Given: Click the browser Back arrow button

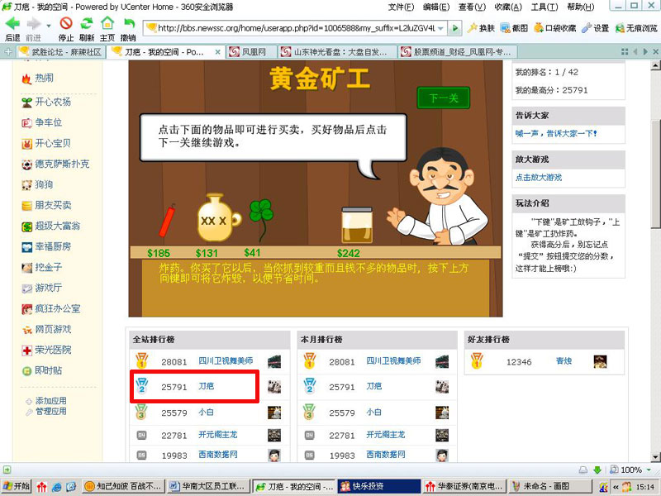Looking at the screenshot, I should [12, 24].
